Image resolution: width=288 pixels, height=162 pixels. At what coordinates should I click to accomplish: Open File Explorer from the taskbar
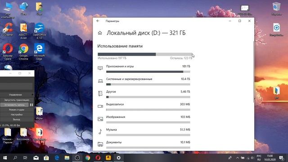point(67,158)
